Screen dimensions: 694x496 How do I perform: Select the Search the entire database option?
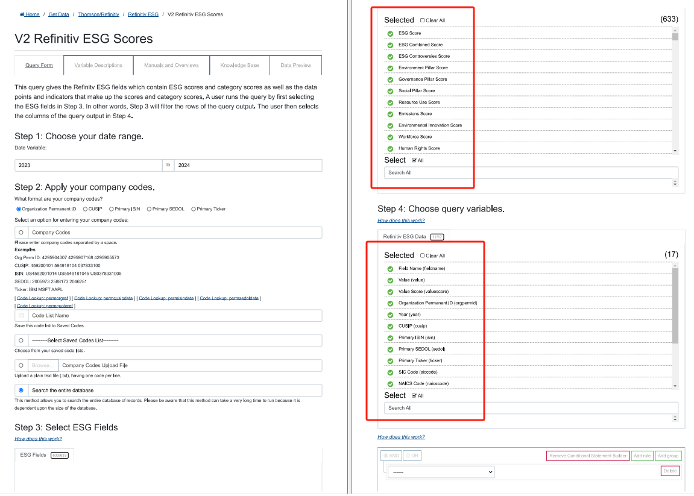pos(21,391)
